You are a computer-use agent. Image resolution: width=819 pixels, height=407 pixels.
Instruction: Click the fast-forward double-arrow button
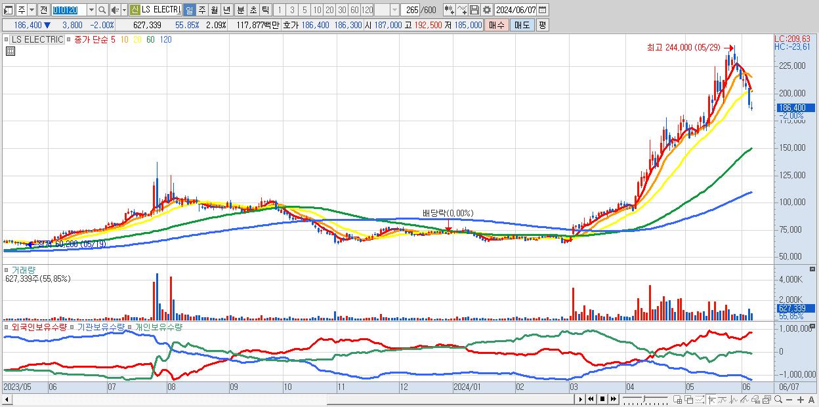coord(613,399)
